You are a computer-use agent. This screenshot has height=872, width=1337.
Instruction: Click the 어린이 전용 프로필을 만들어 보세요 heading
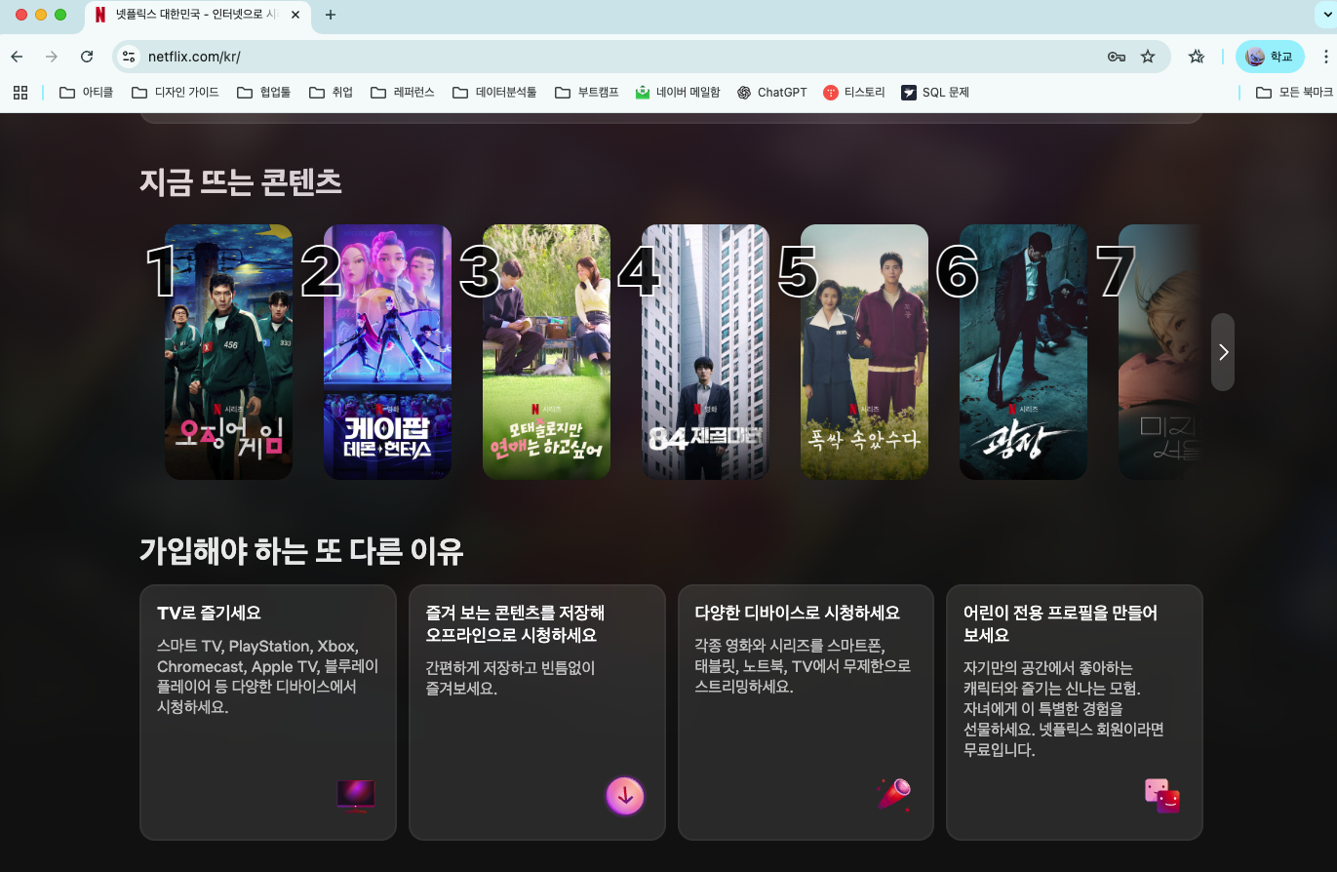pyautogui.click(x=1060, y=624)
